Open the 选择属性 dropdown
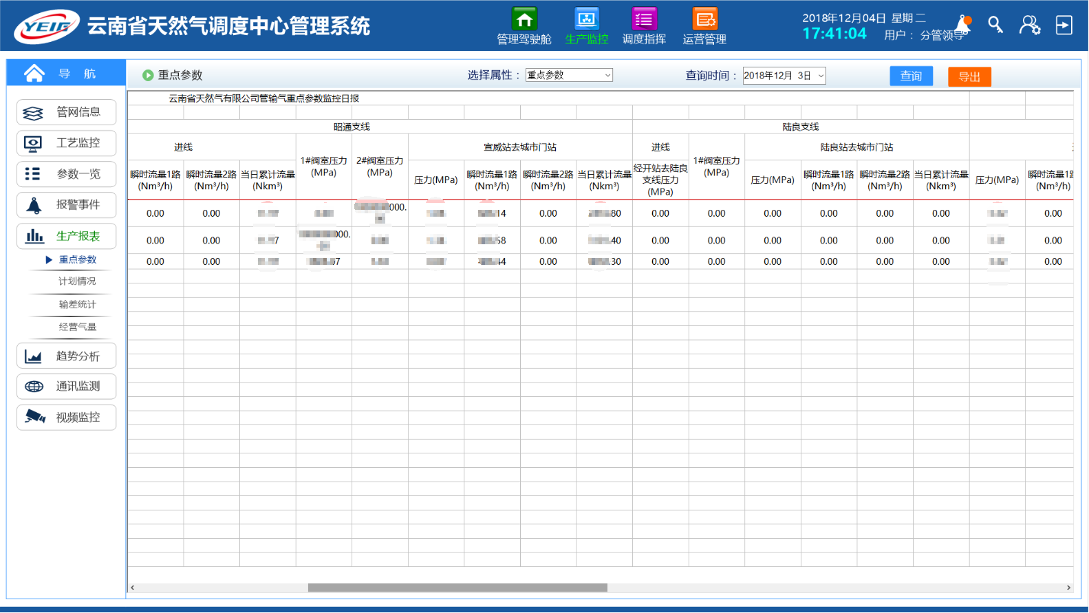The height and width of the screenshot is (613, 1089). (569, 75)
